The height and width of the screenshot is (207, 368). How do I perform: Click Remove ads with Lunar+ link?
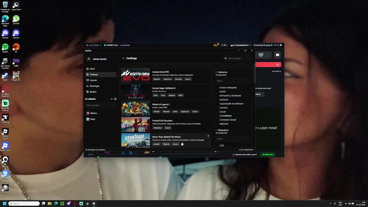(x=245, y=155)
